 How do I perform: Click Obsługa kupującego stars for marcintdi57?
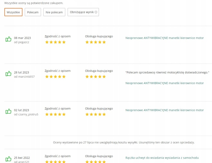(x=96, y=77)
